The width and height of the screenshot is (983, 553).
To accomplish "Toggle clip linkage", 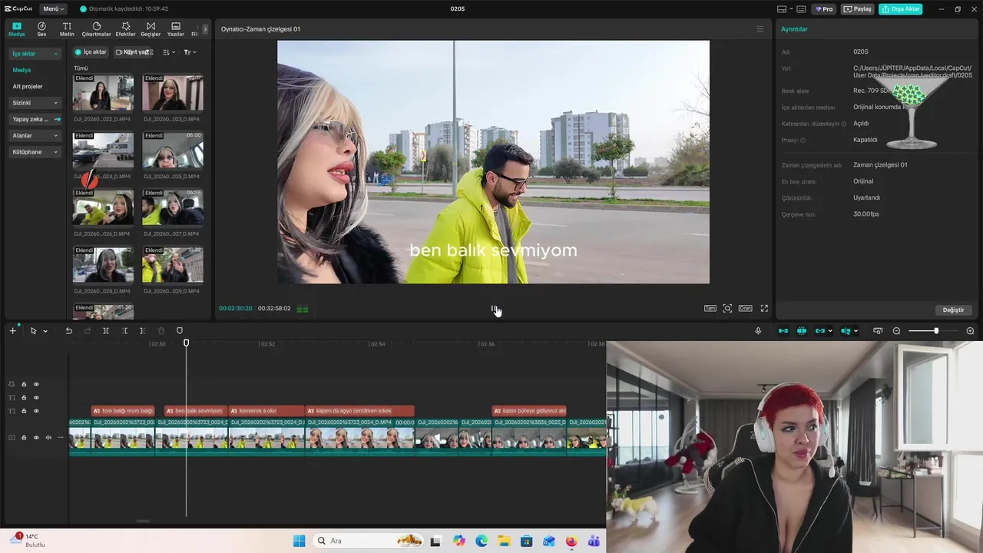I will 819,331.
